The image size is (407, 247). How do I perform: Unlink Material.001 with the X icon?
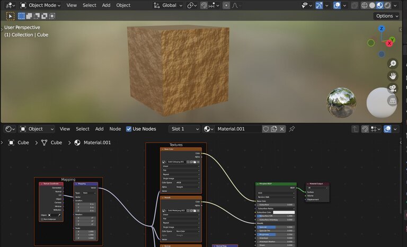[x=282, y=129]
